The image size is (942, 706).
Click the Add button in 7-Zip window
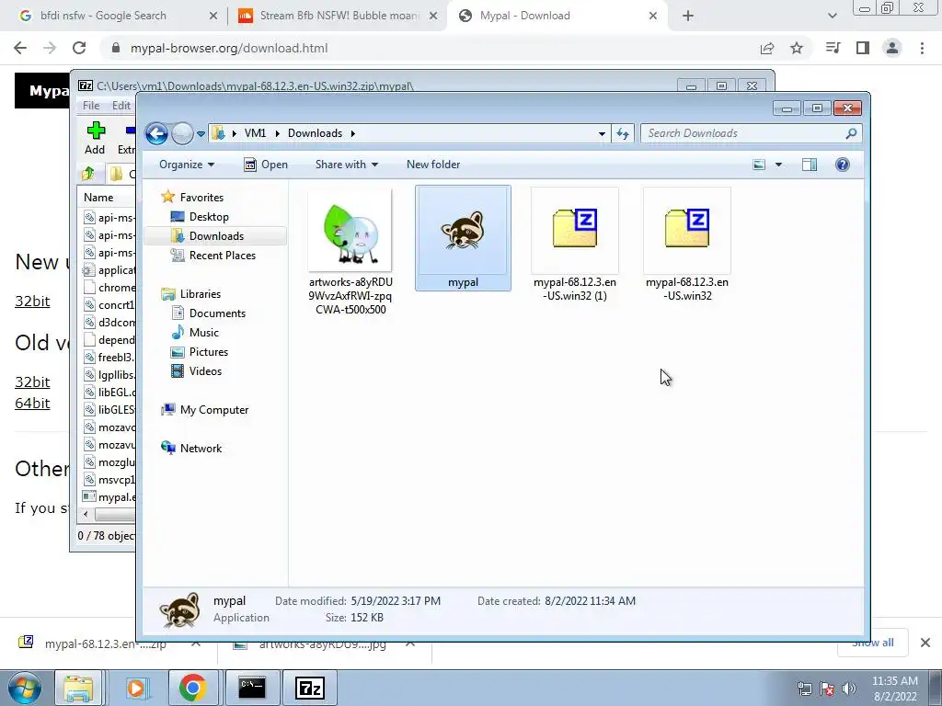(95, 138)
